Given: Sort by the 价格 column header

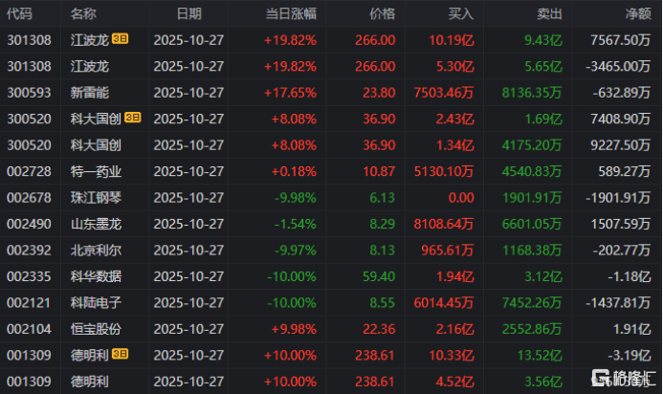Looking at the screenshot, I should [383, 14].
